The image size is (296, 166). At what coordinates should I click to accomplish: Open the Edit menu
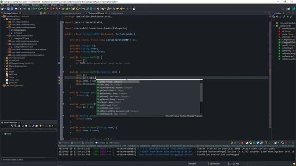point(8,5)
